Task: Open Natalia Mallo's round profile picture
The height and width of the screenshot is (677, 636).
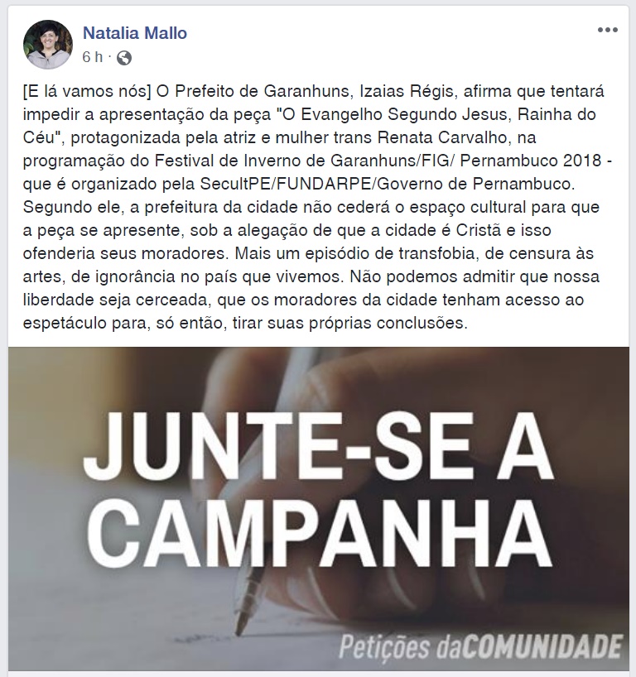Action: pyautogui.click(x=48, y=45)
